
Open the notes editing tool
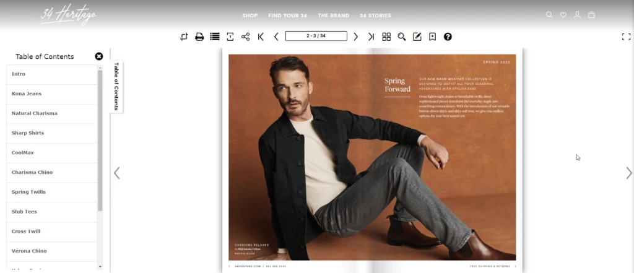click(x=417, y=37)
